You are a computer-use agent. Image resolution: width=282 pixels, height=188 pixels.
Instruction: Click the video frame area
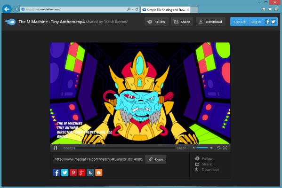(140, 93)
